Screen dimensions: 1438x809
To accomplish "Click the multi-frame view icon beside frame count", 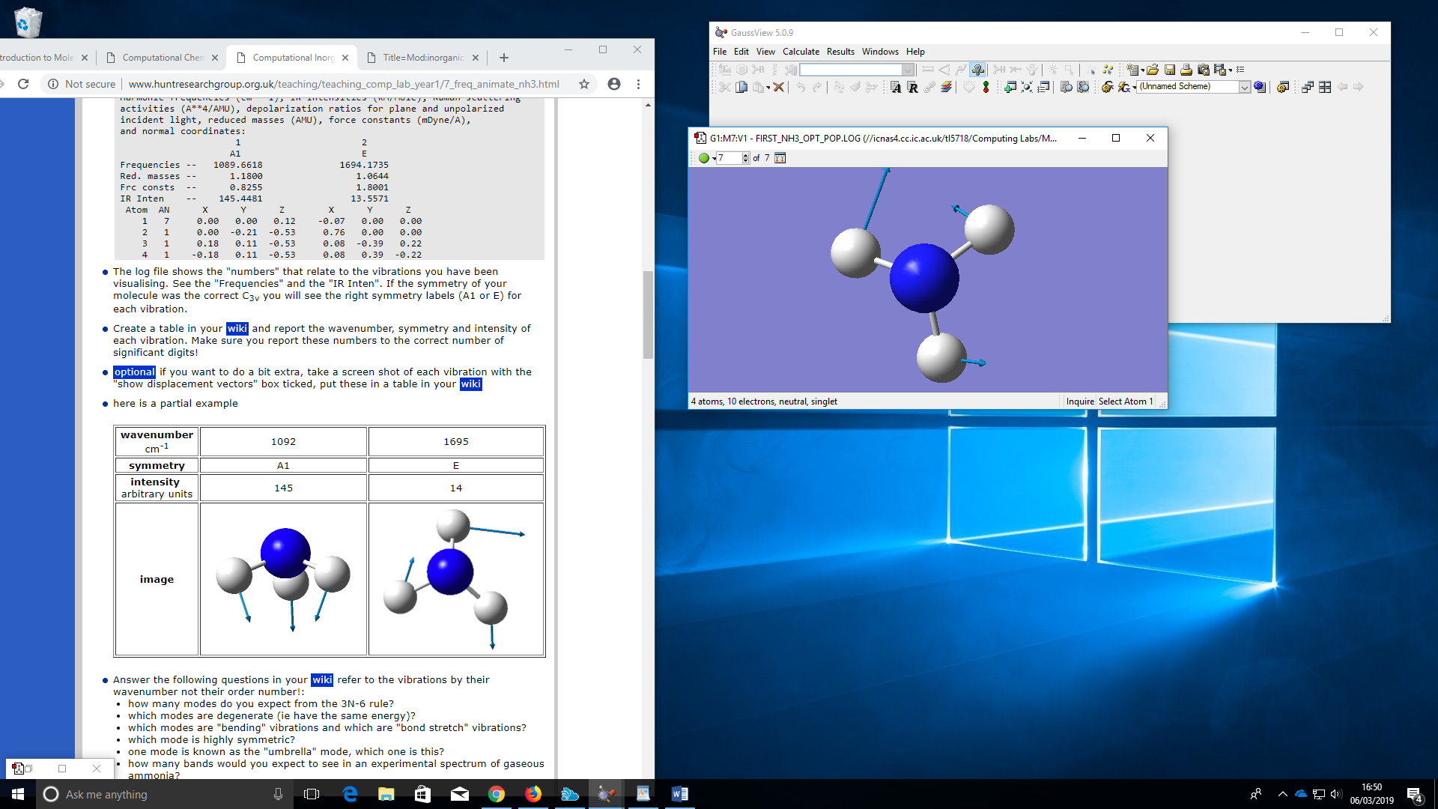I will click(780, 158).
